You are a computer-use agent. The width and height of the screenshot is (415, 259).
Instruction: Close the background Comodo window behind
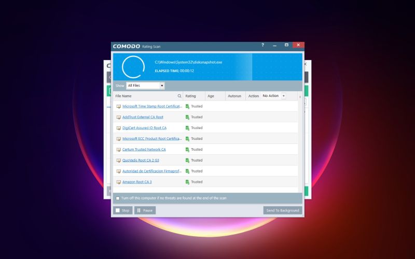click(306, 64)
